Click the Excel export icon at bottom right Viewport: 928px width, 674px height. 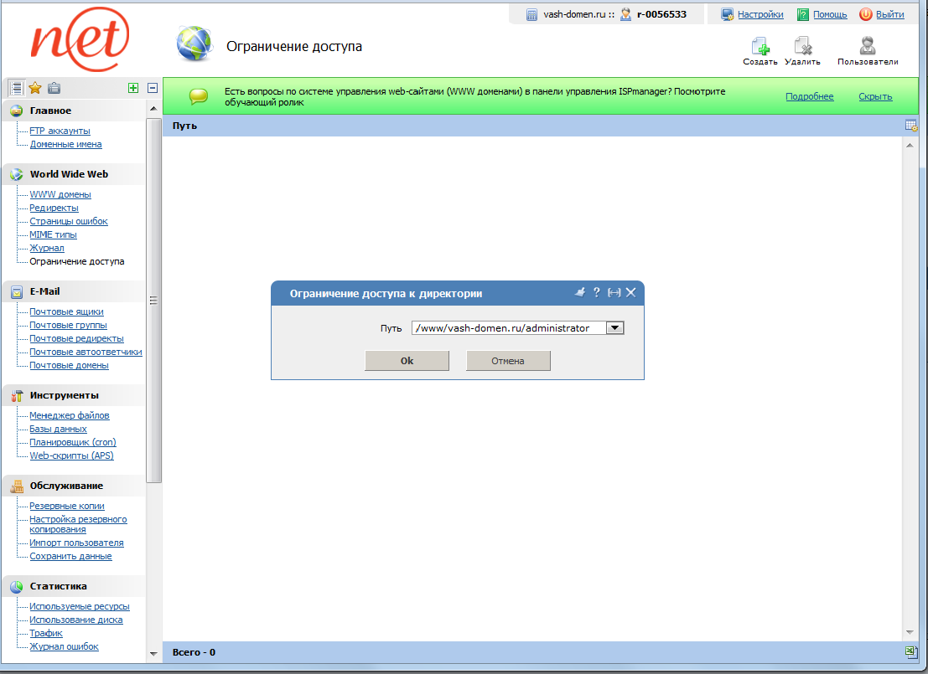911,651
